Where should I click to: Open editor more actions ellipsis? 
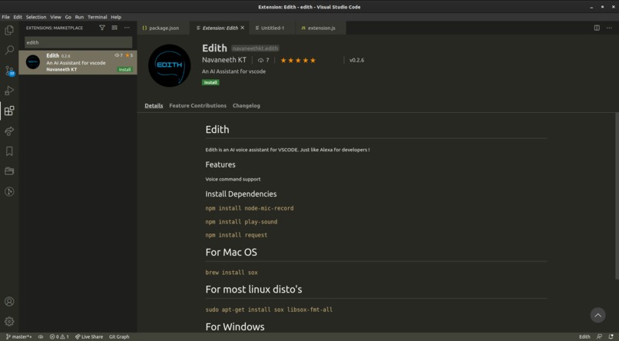click(x=609, y=28)
